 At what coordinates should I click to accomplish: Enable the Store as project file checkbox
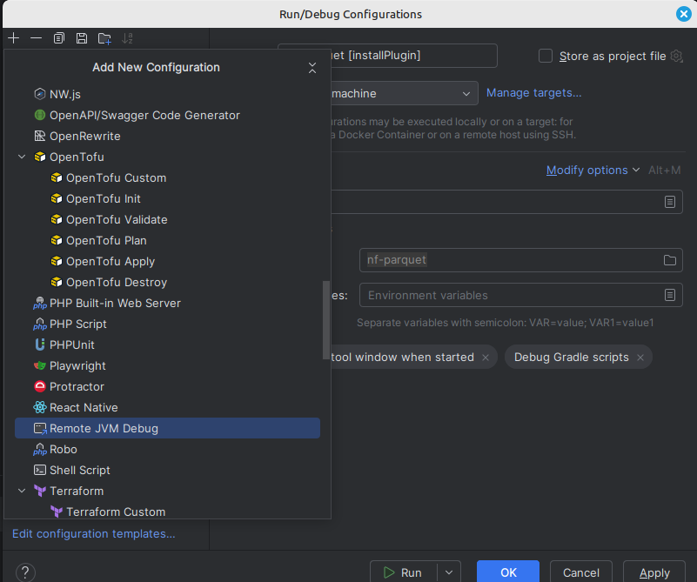(545, 56)
